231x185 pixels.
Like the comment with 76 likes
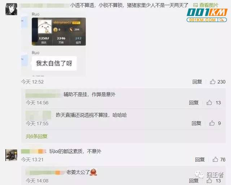pyautogui.click(x=215, y=159)
